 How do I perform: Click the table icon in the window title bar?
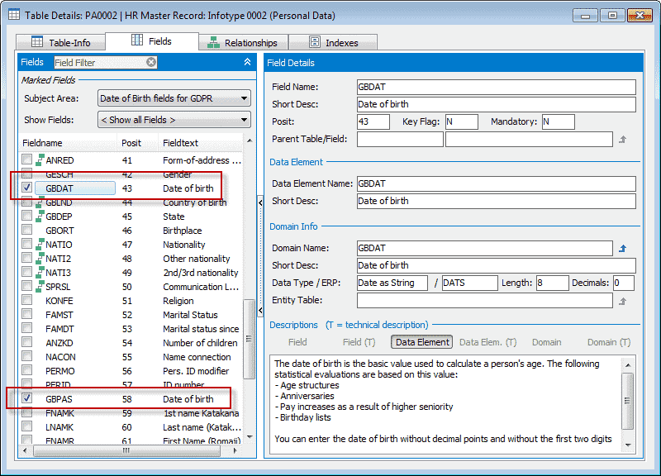[13, 15]
